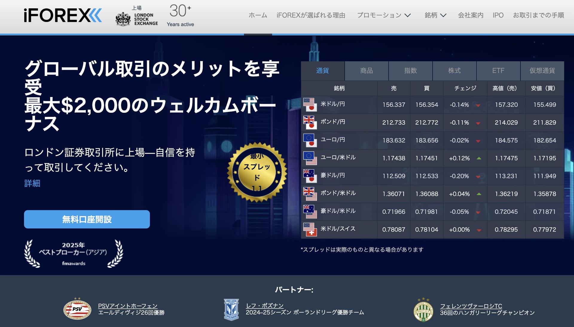Screen dimensions: 574x327
Task: Switch to the 仮想通貨 tab
Action: click(x=542, y=71)
